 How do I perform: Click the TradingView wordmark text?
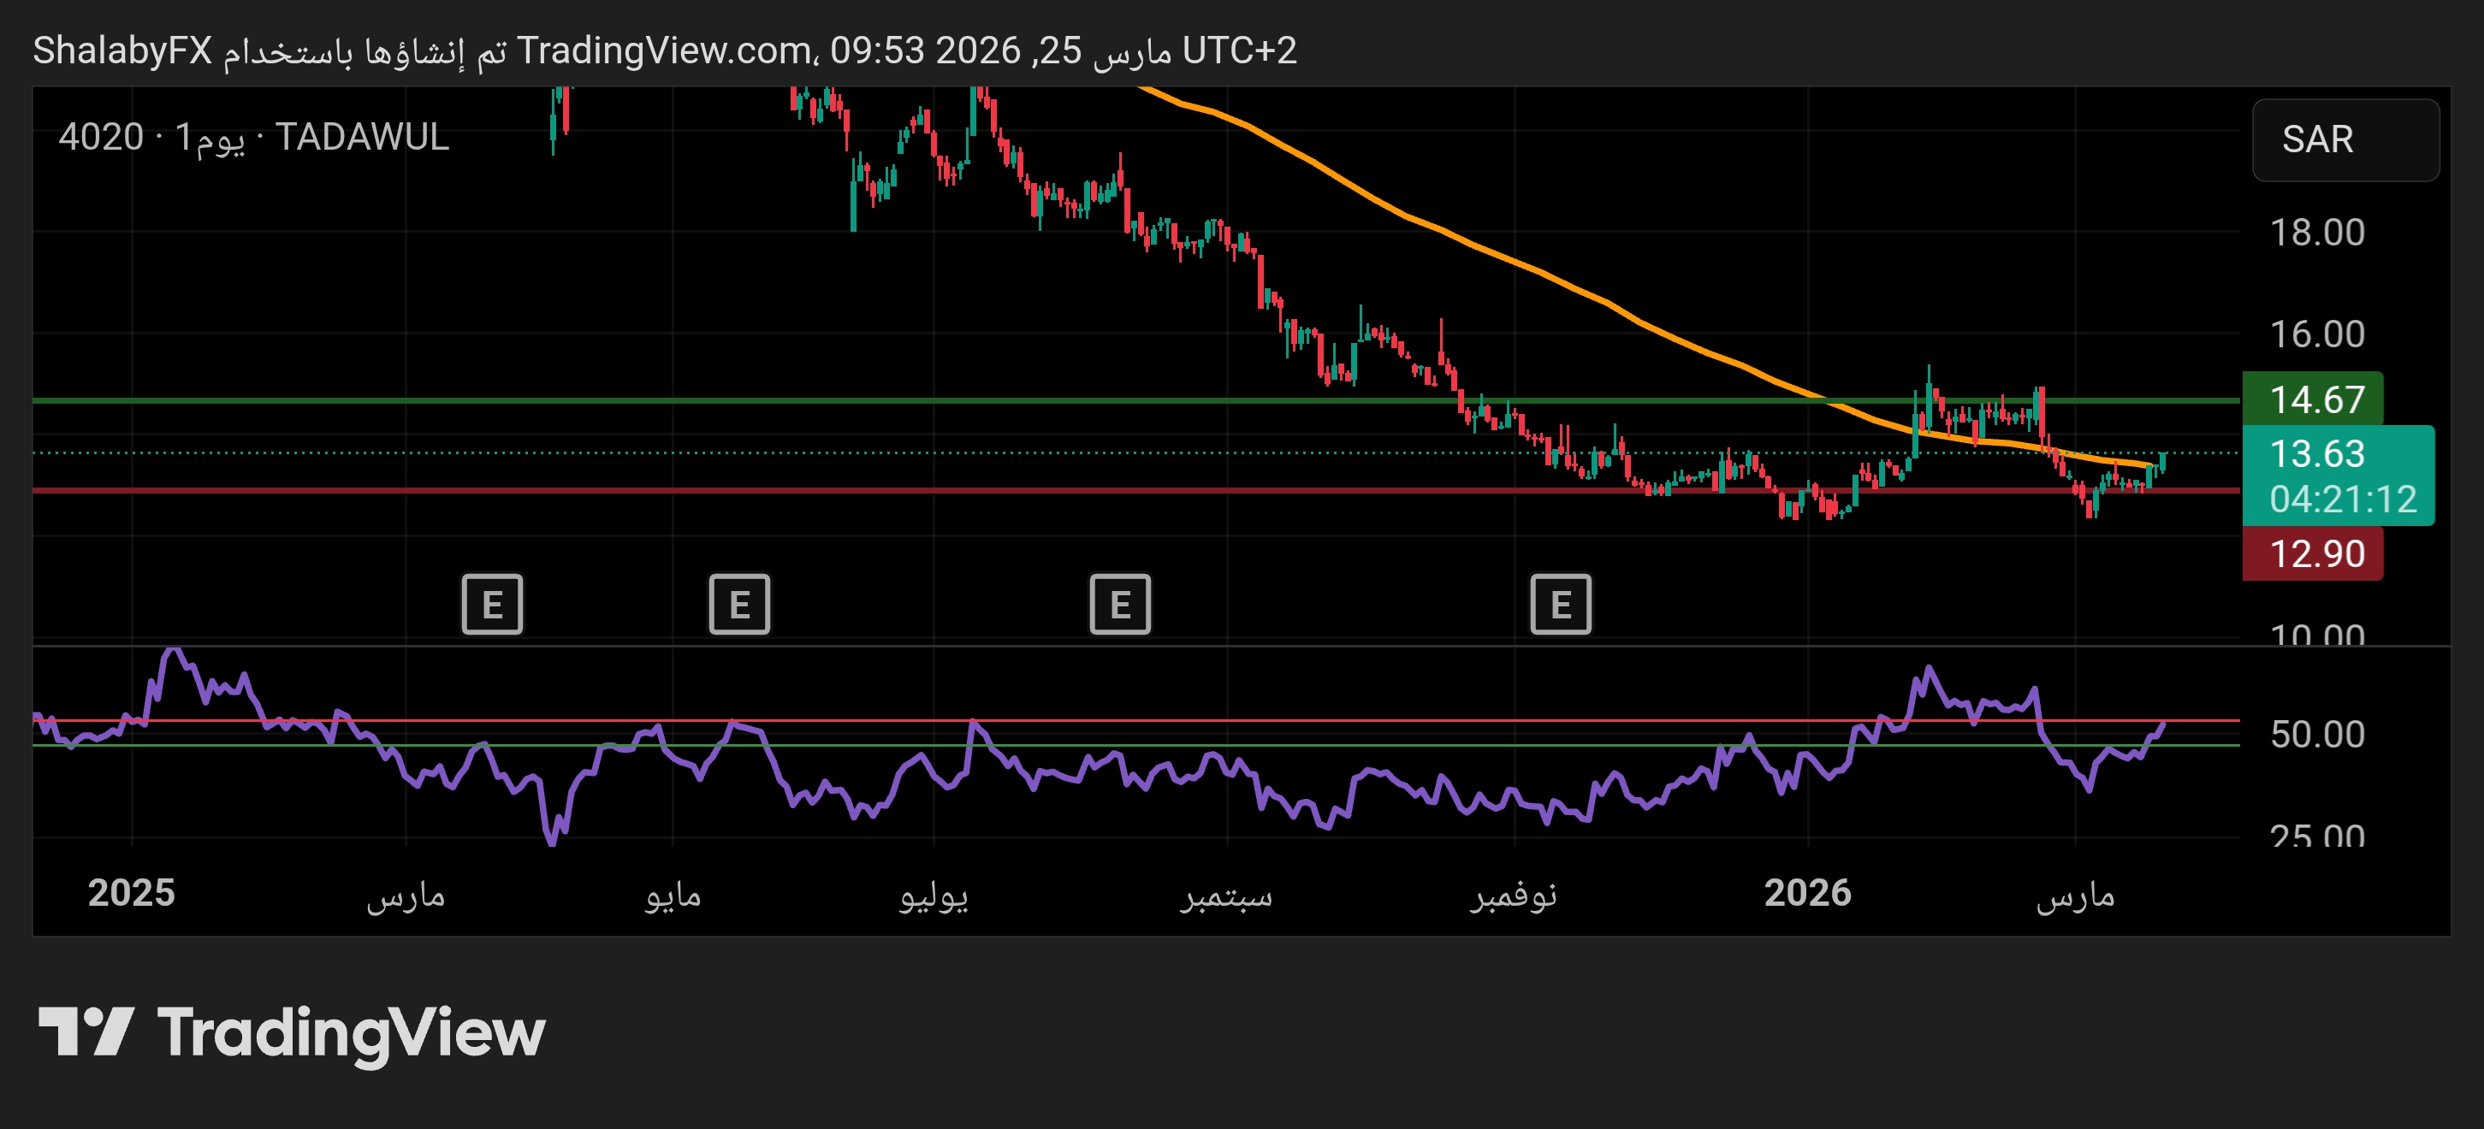(x=351, y=1033)
